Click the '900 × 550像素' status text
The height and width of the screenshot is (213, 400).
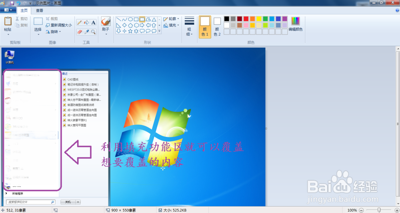124,210
